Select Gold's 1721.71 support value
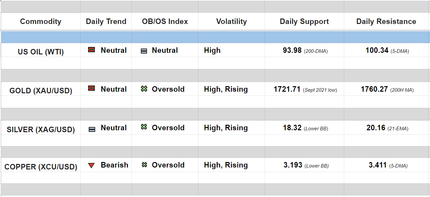 tap(287, 89)
